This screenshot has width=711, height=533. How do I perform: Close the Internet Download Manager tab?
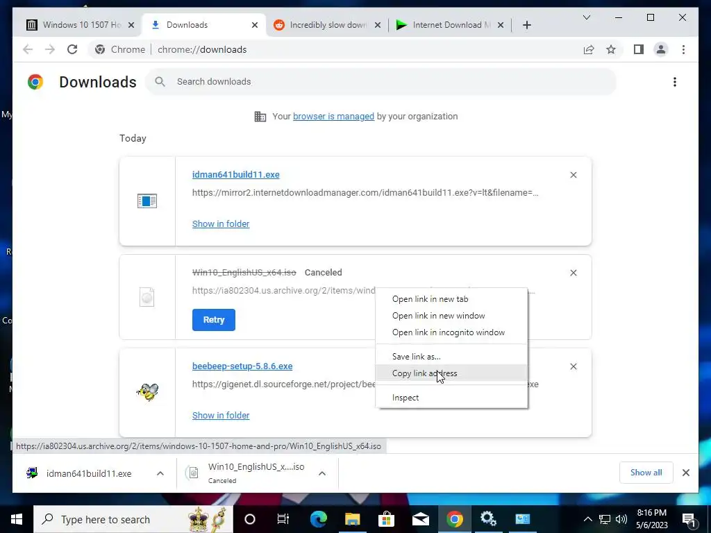pyautogui.click(x=500, y=25)
